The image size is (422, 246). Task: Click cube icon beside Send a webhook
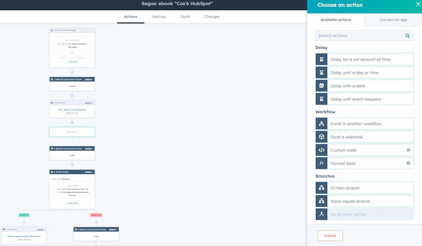(x=321, y=137)
